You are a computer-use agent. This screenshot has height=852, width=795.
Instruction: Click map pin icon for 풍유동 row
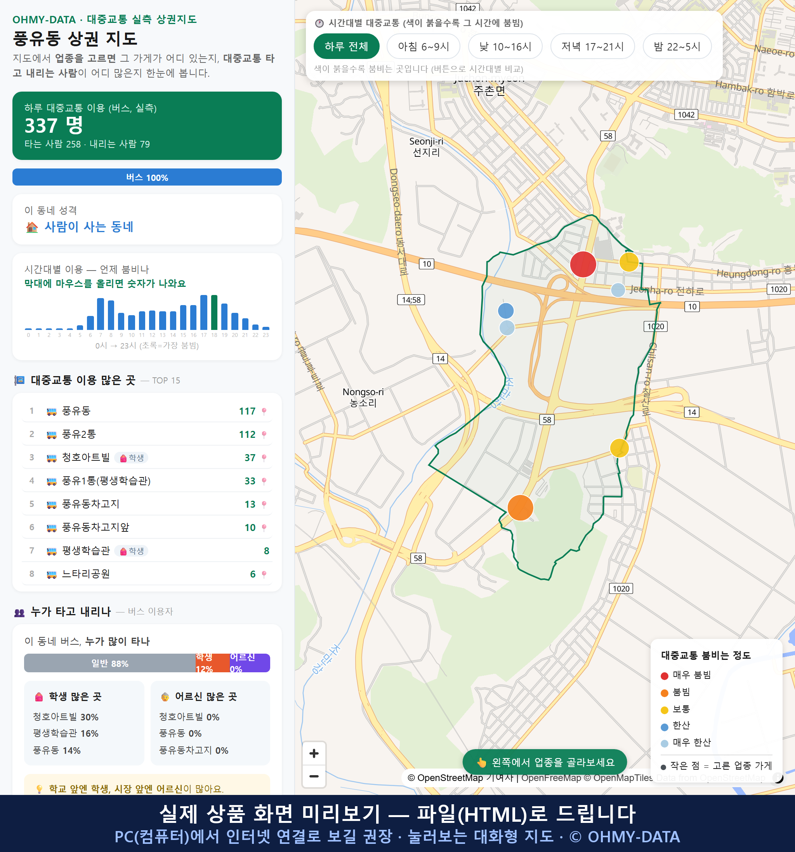264,411
